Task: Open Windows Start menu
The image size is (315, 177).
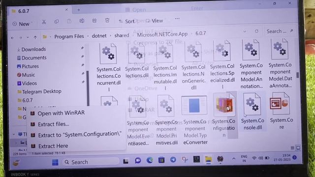Action: (55, 162)
